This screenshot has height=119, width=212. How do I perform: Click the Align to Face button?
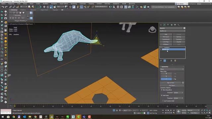tap(171, 83)
